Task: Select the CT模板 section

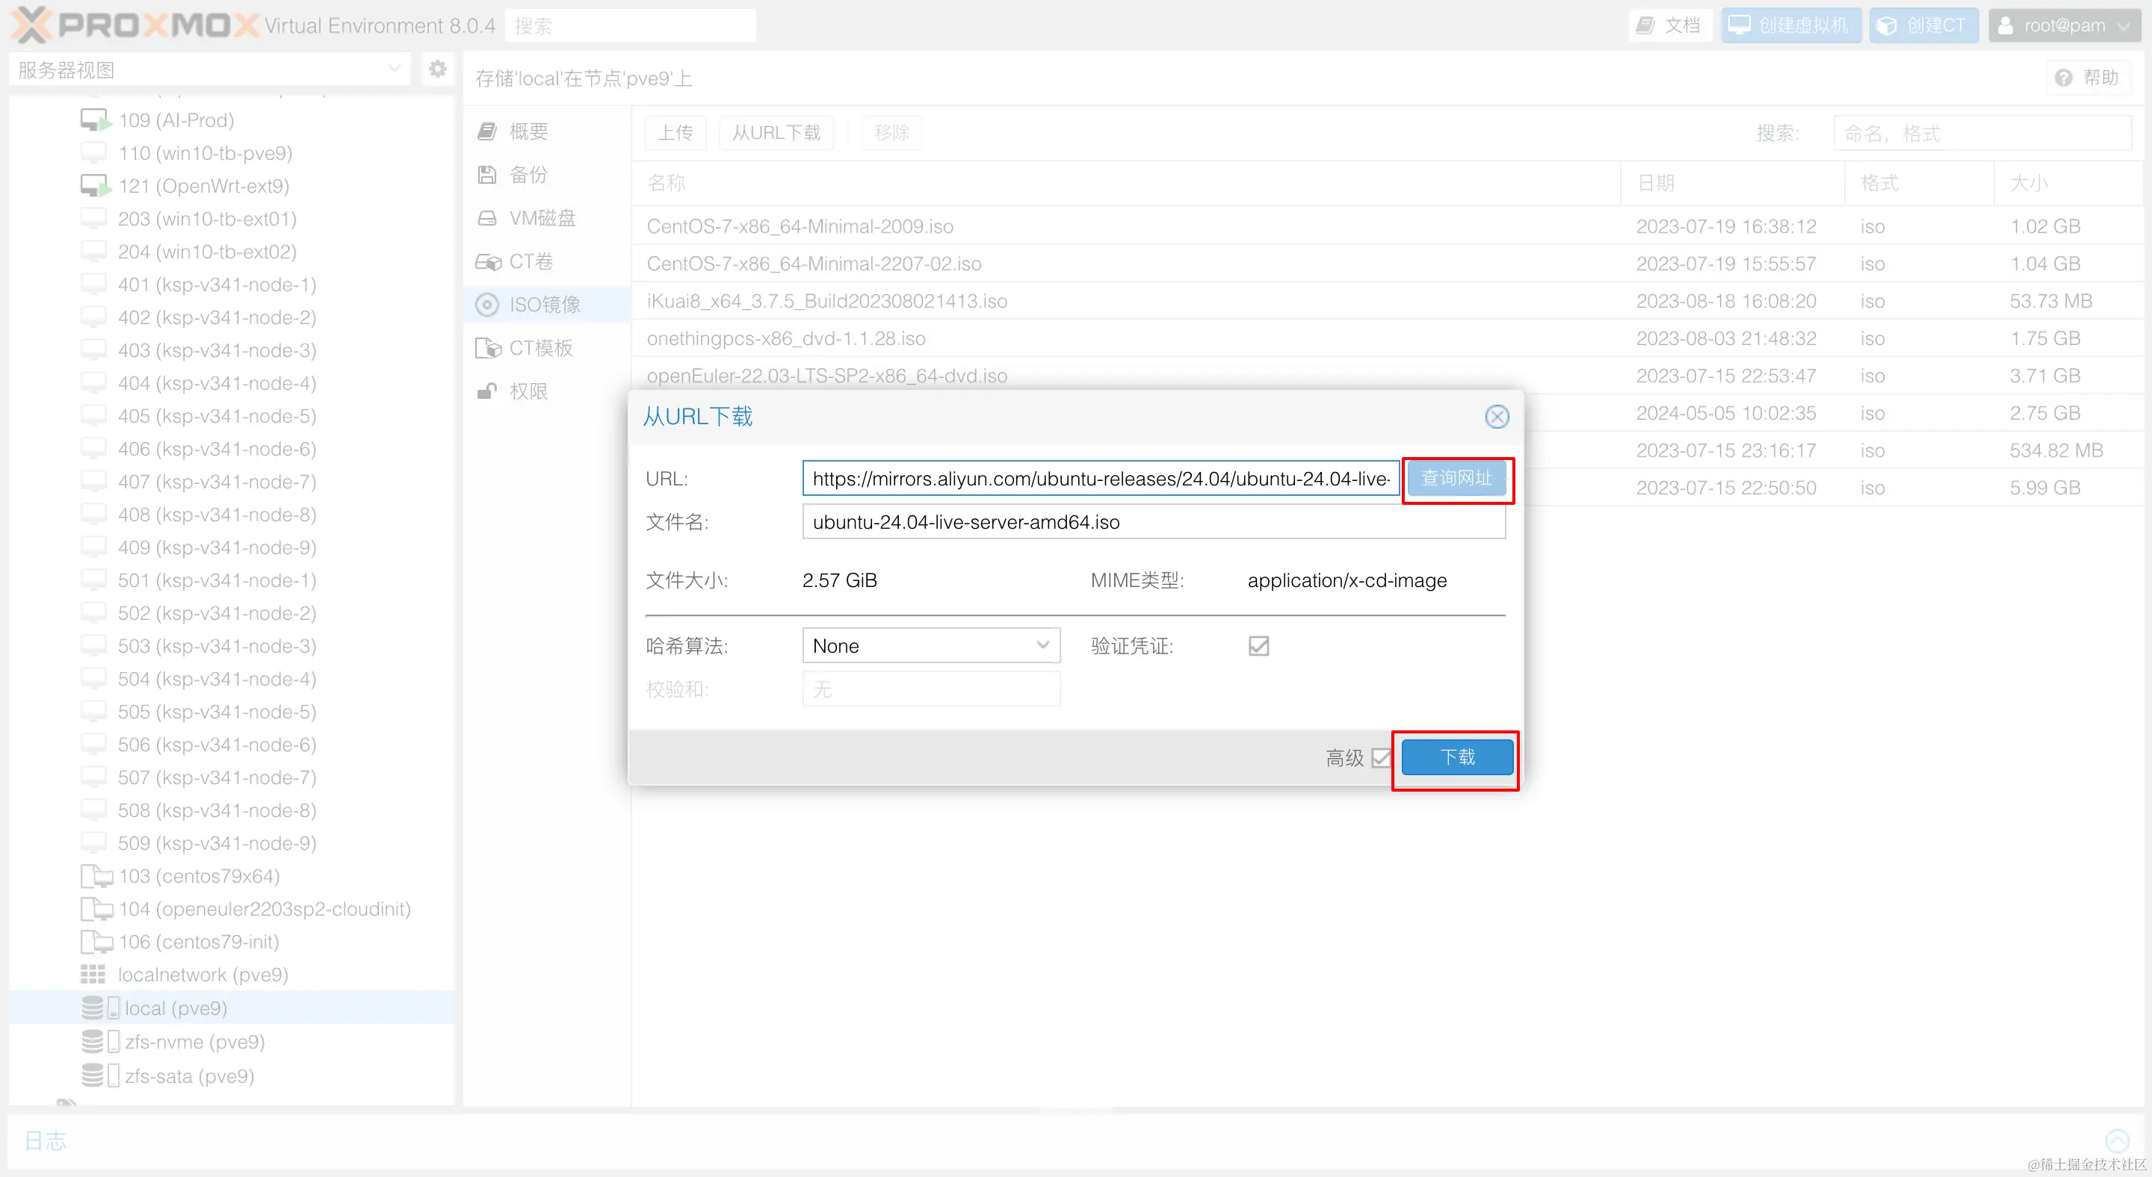Action: coord(540,347)
